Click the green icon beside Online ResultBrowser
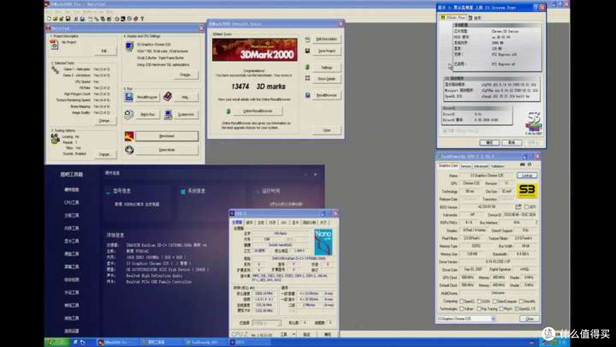 pos(228,111)
